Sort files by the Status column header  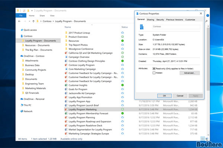pyautogui.click(x=125, y=27)
